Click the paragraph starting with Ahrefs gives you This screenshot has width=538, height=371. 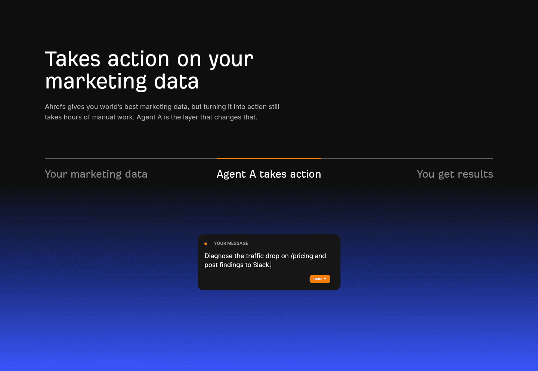click(x=162, y=112)
